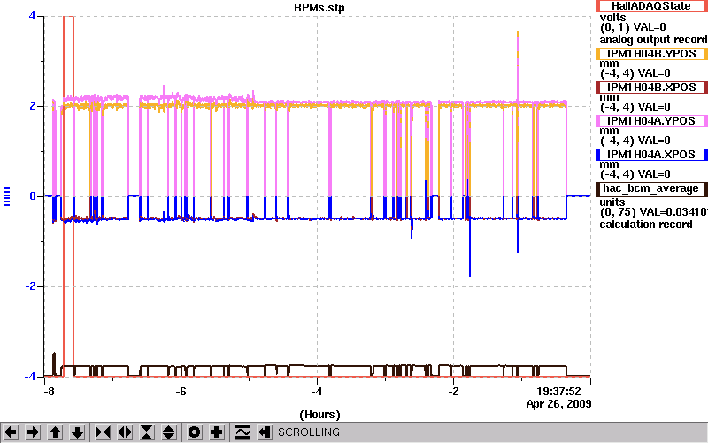708x443 pixels.
Task: Click the 2 tick label on the y-axis
Action: click(32, 106)
